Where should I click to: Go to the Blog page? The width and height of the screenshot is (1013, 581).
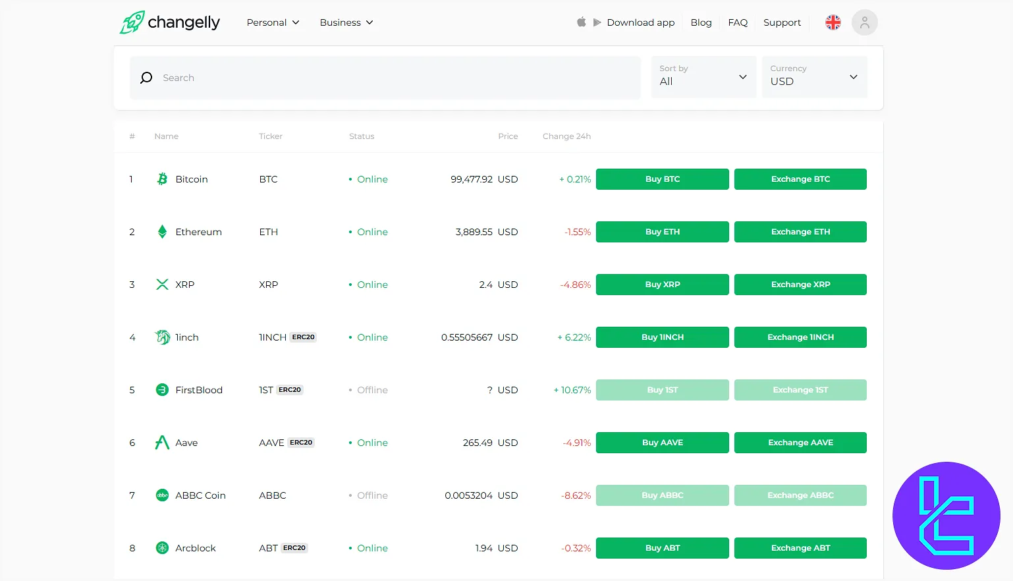[x=701, y=22]
